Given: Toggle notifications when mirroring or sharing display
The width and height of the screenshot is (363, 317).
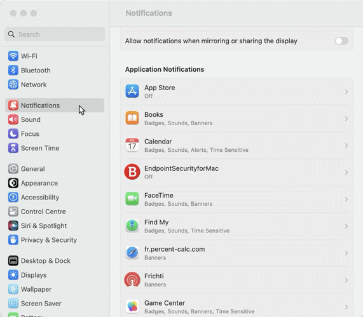Looking at the screenshot, I should 341,41.
